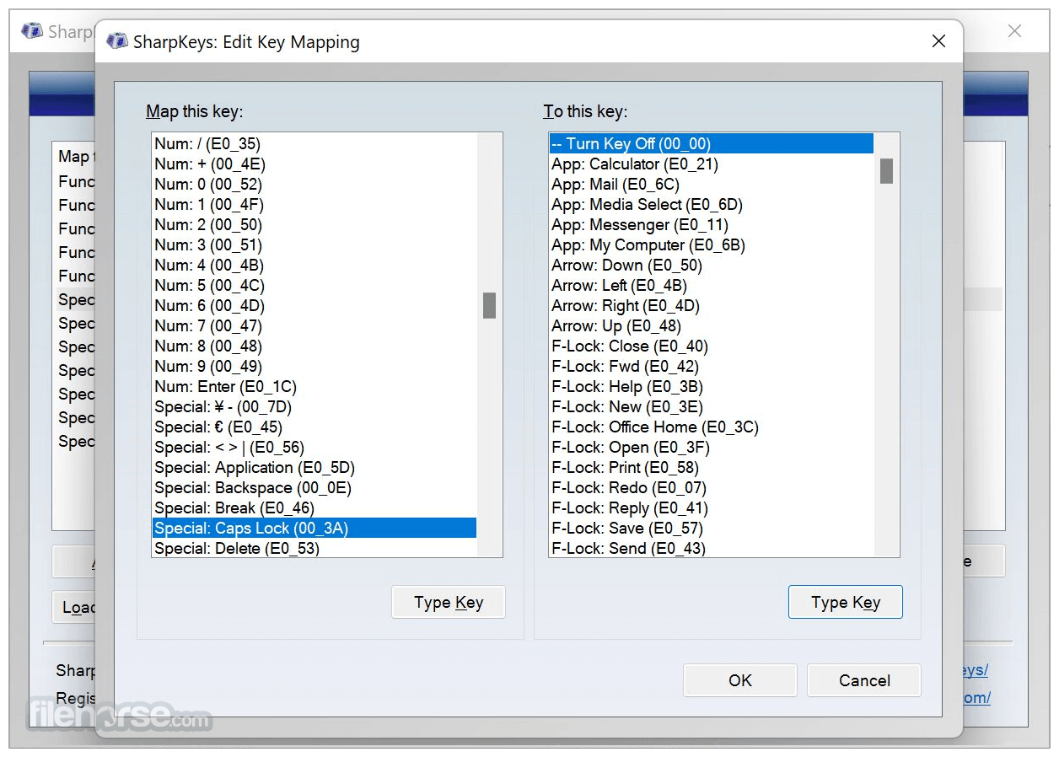Choose "F-Lock: Send (E0_43)"
The width and height of the screenshot is (1059, 757).
point(712,548)
